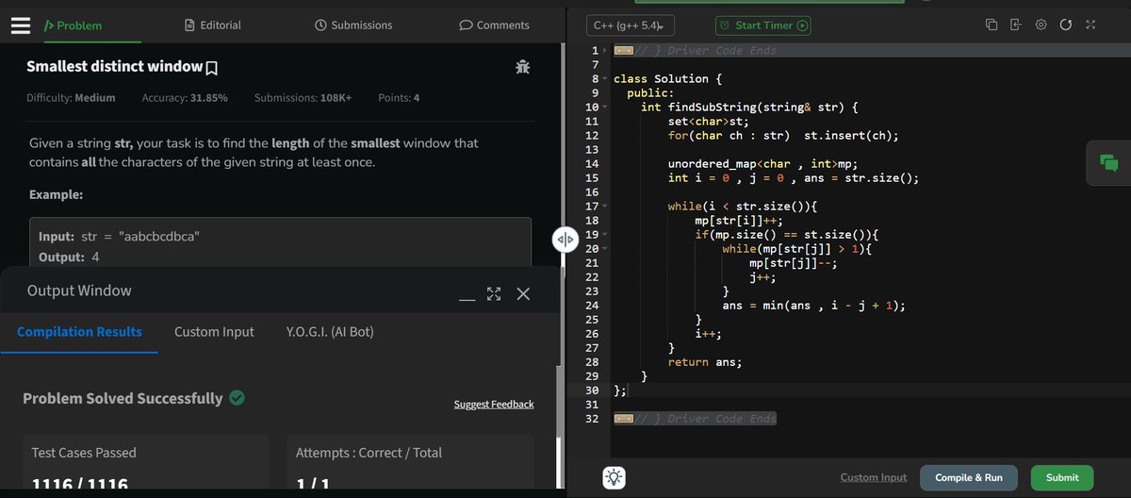
Task: Click the Points: 4 text
Action: point(399,98)
